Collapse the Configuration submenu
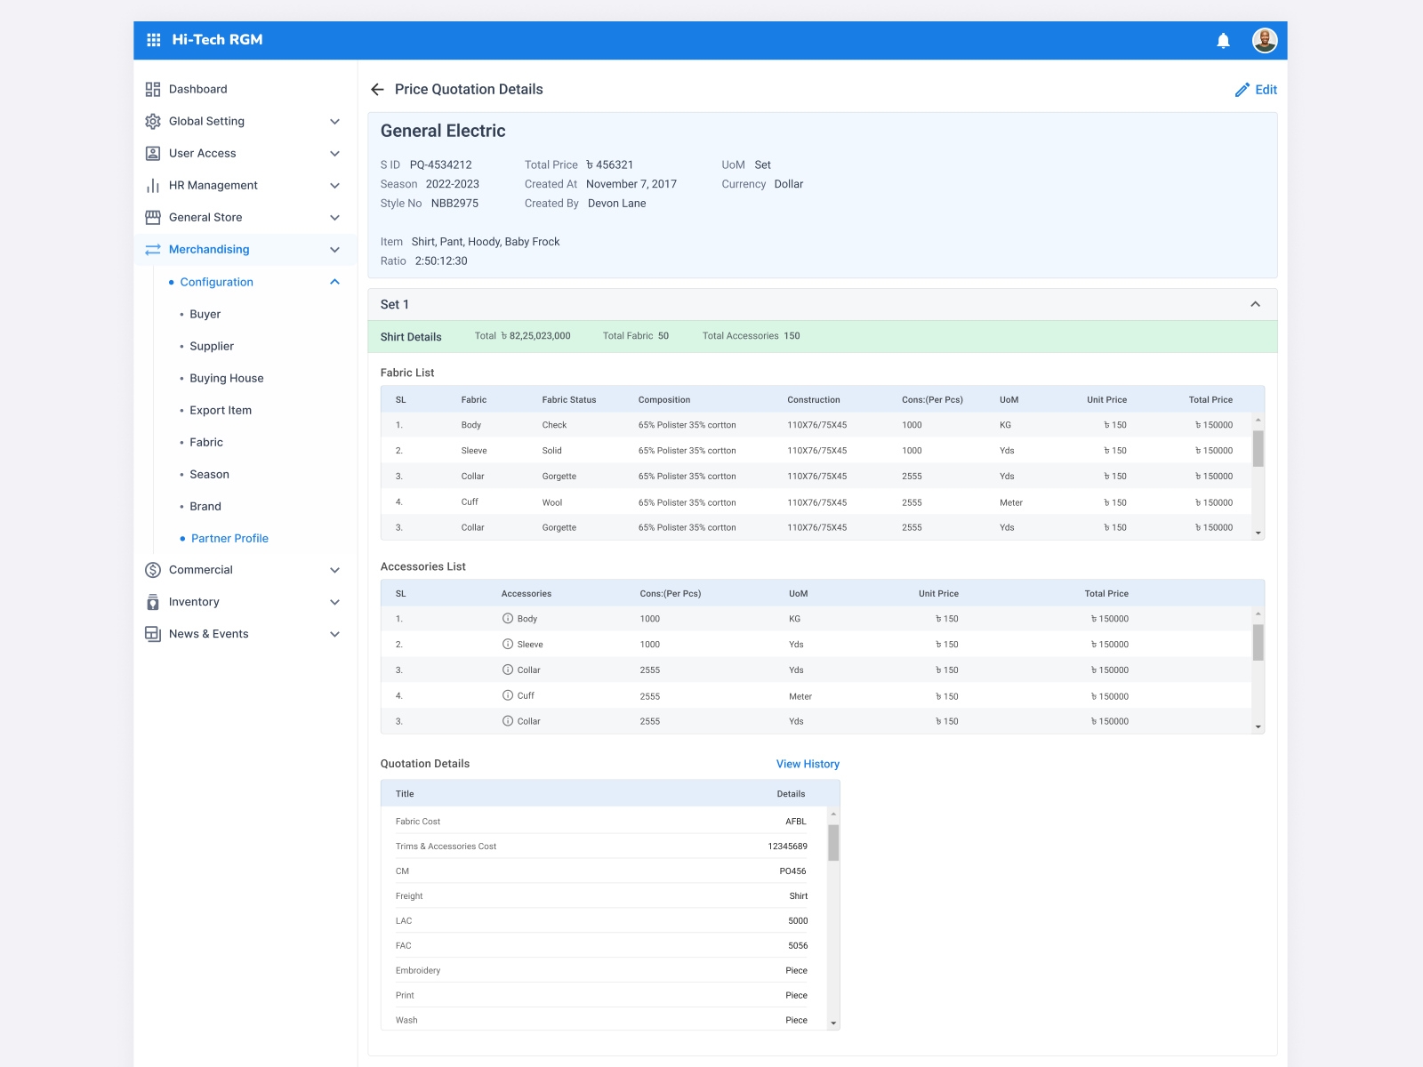This screenshot has height=1067, width=1423. click(335, 282)
